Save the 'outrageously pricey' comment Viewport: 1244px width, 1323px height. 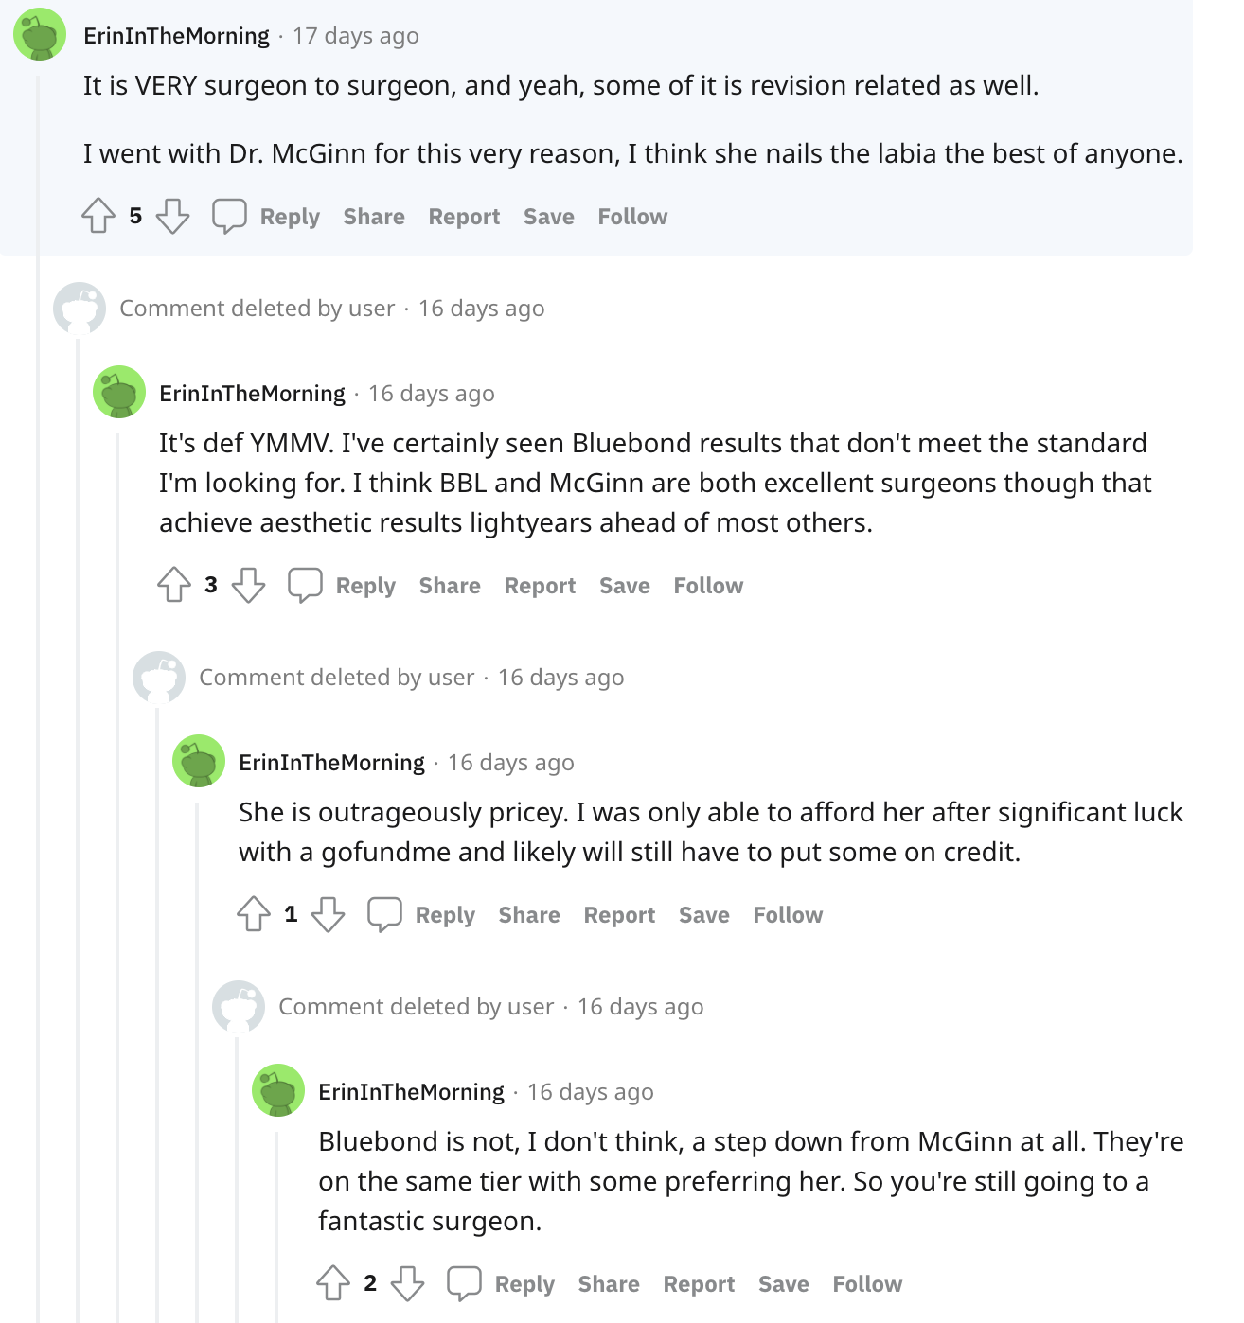point(703,914)
